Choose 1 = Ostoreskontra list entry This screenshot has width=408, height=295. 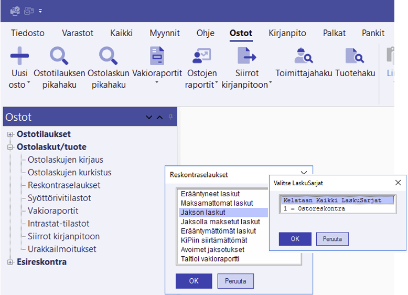click(x=314, y=208)
